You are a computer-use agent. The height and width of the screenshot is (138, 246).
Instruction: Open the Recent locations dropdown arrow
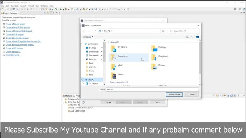tap(92, 31)
